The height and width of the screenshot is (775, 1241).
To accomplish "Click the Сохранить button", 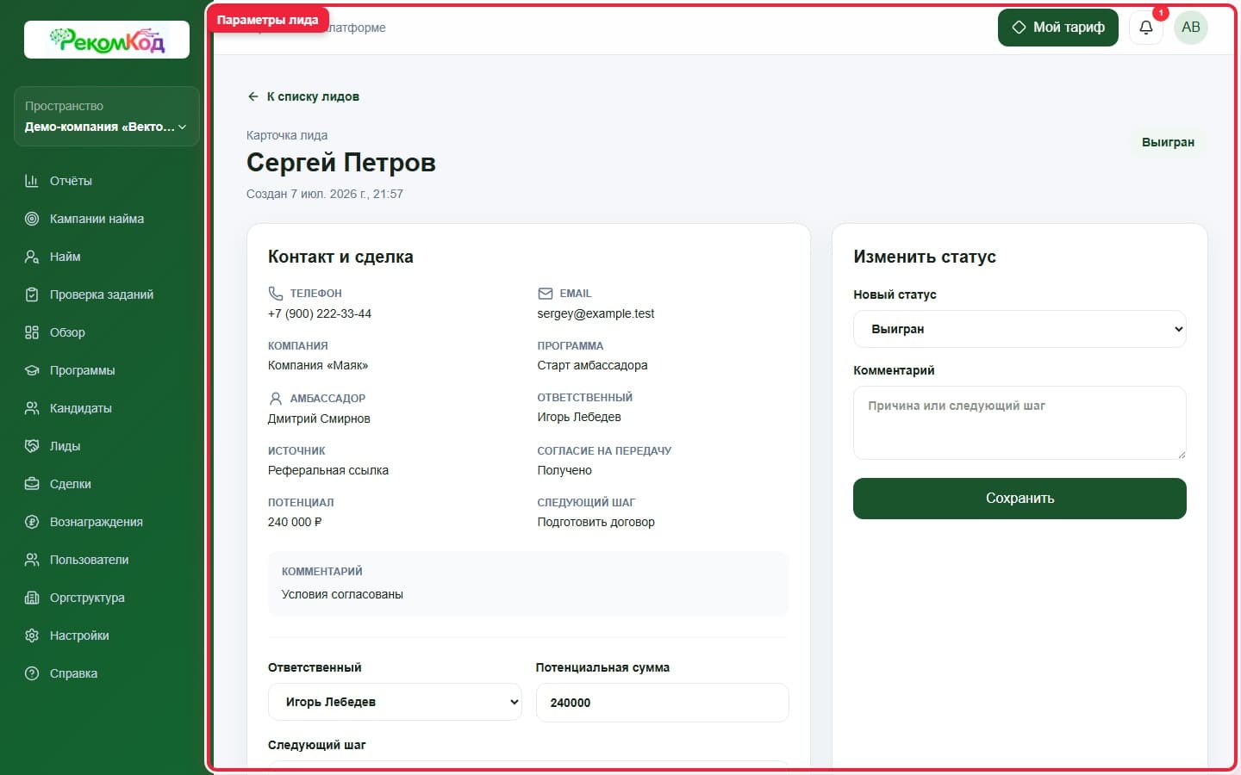I will 1020,499.
